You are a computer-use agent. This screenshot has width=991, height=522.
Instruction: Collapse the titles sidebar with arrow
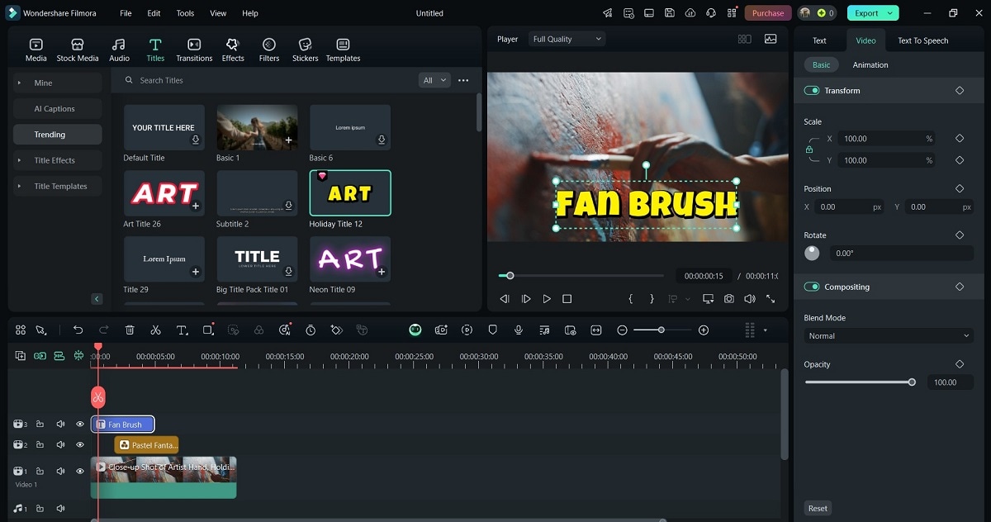point(97,299)
